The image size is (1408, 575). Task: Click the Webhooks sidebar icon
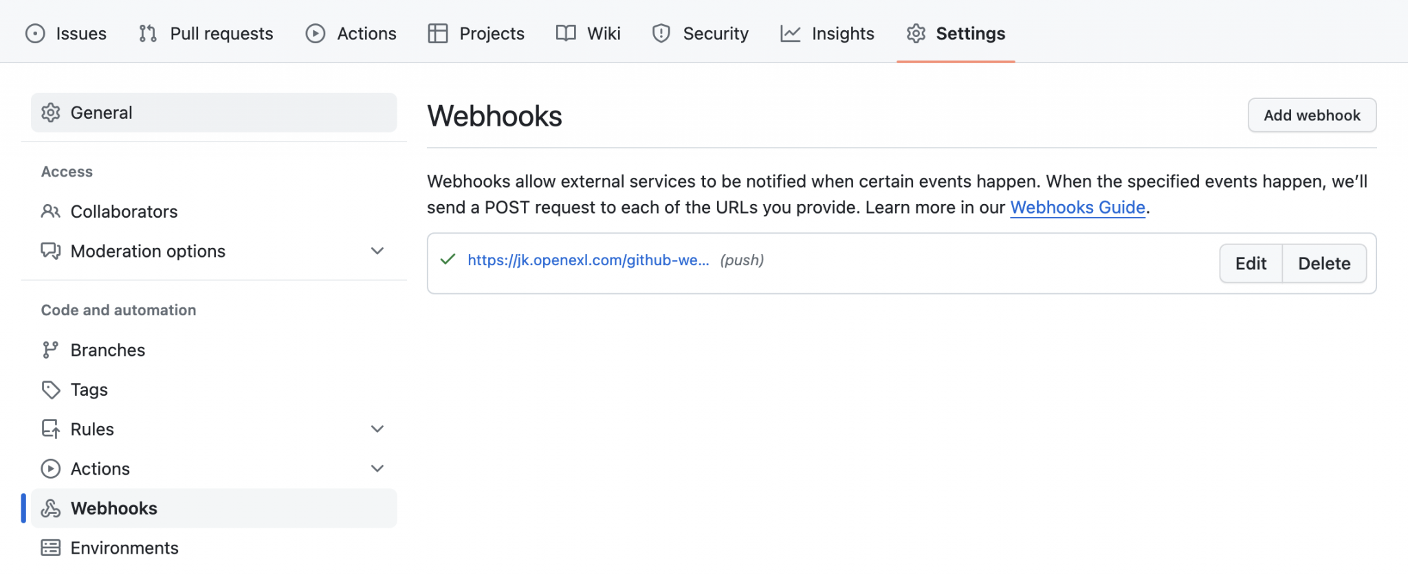point(50,508)
